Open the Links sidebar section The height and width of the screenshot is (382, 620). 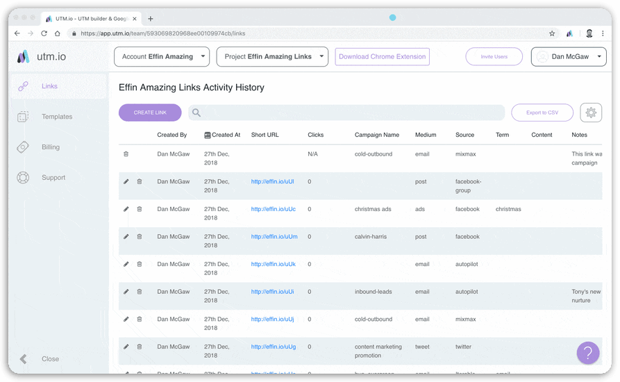pyautogui.click(x=58, y=86)
